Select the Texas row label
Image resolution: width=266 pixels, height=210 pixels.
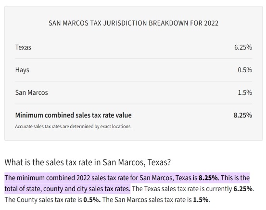tap(23, 47)
